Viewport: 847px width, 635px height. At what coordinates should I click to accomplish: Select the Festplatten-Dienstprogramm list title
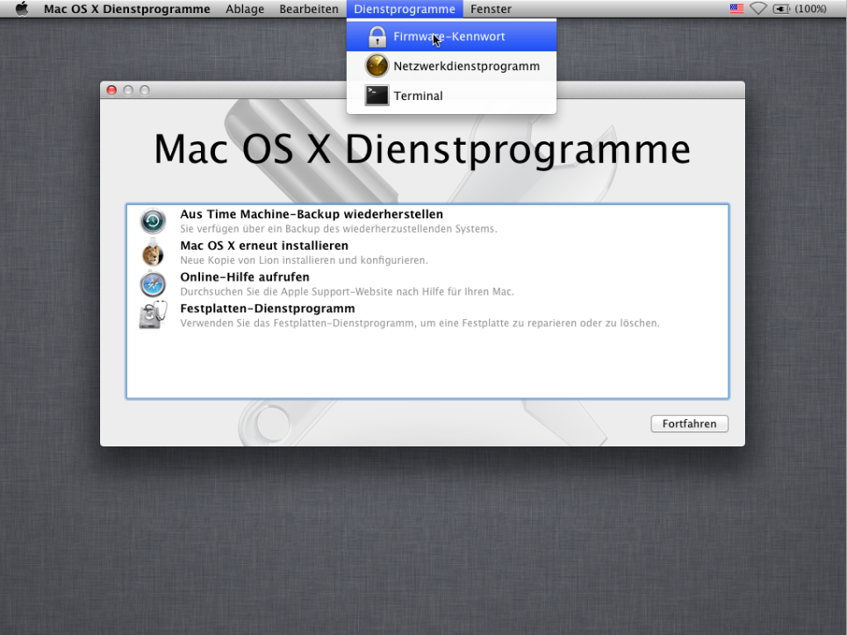coord(268,309)
